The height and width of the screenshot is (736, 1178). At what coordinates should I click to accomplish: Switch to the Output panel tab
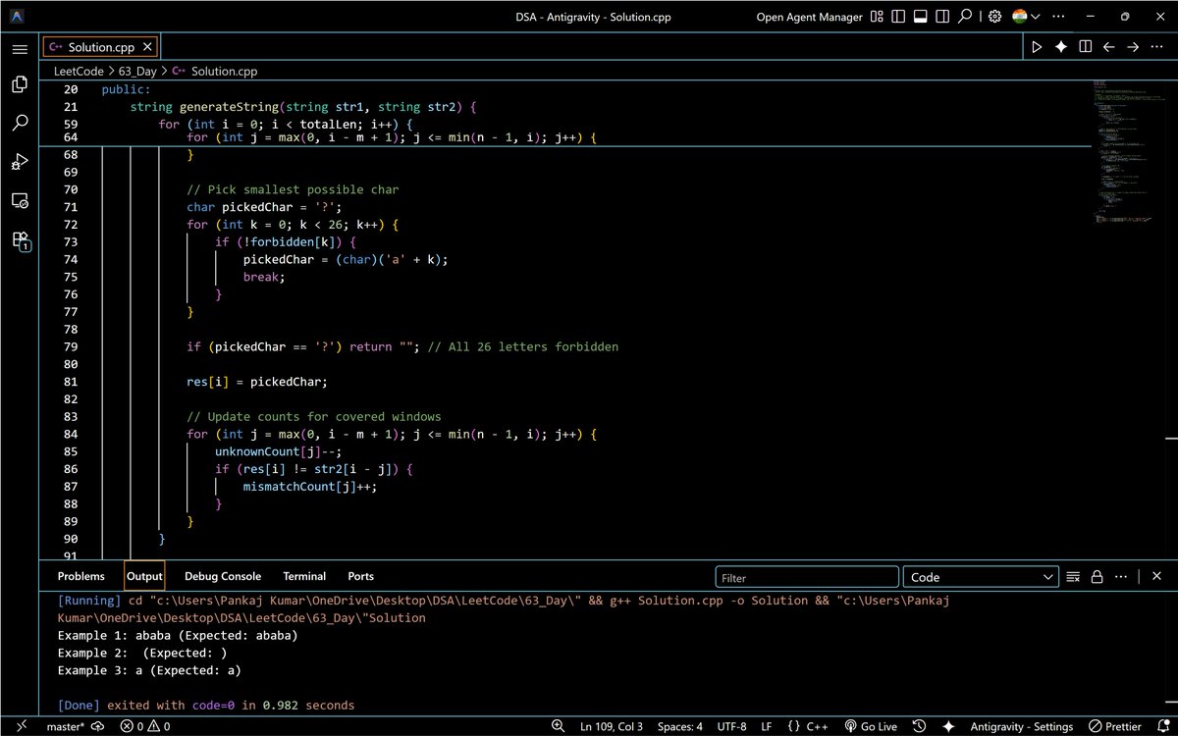(x=144, y=576)
